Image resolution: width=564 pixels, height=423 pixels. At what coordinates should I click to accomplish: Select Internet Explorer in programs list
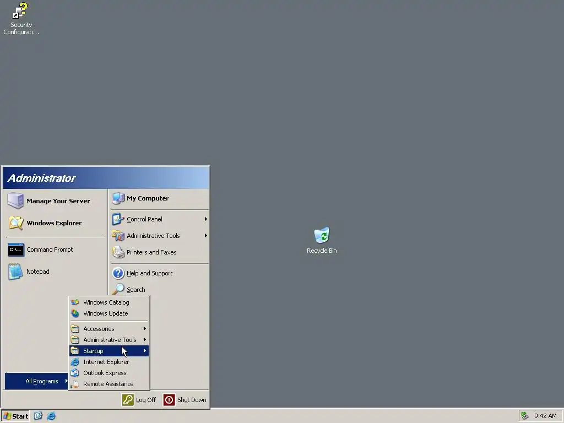tap(109, 362)
